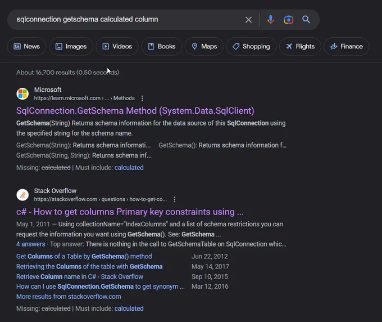Open 'More results from stackoverflow.com'
The width and height of the screenshot is (382, 322).
(69, 297)
